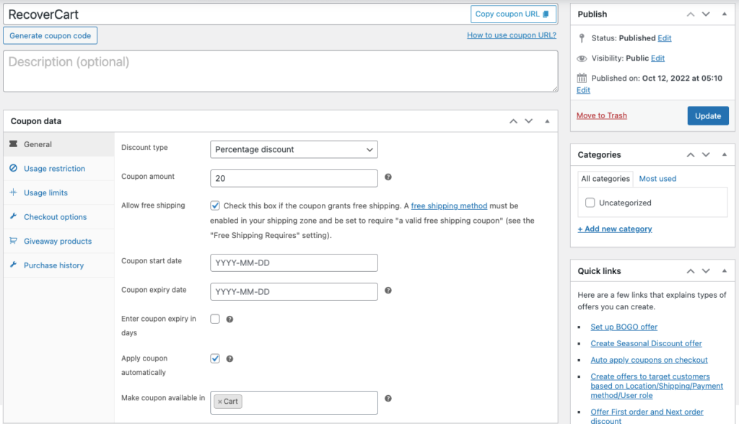Move Quick links panel up
Viewport: 739px width, 424px height.
[691, 271]
